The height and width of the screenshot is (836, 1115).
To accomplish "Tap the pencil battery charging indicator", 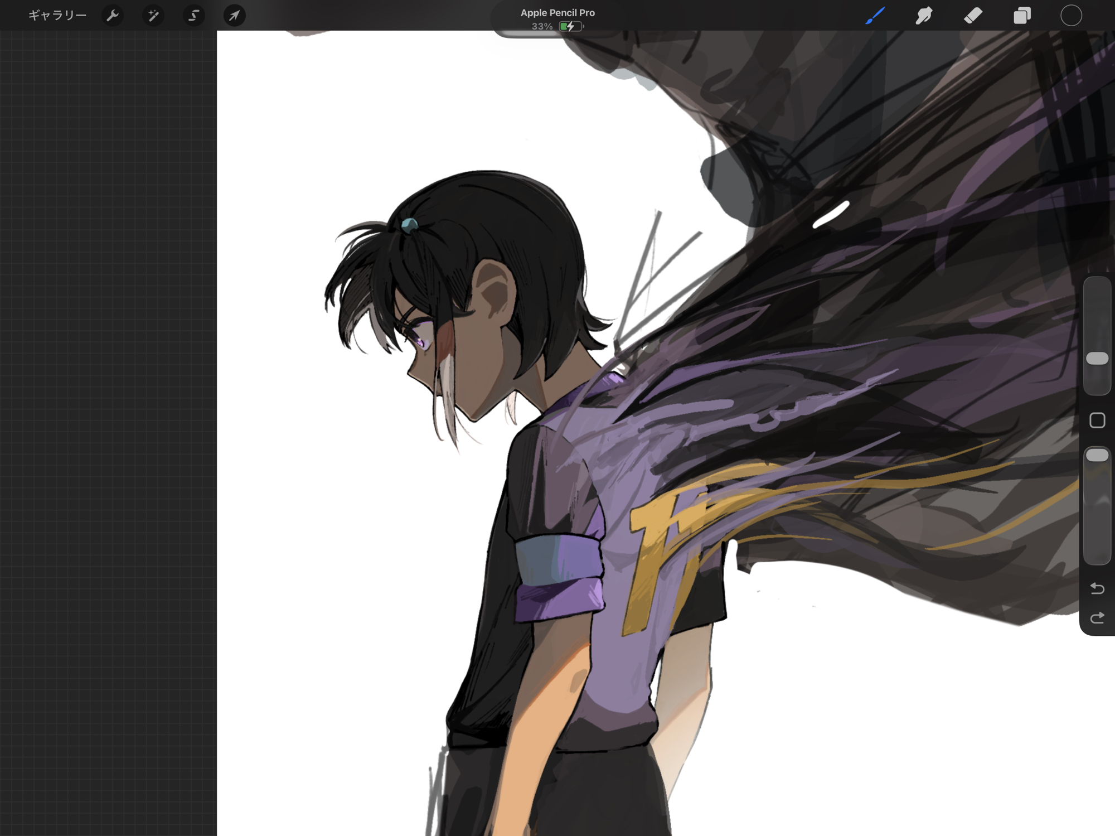I will point(570,27).
